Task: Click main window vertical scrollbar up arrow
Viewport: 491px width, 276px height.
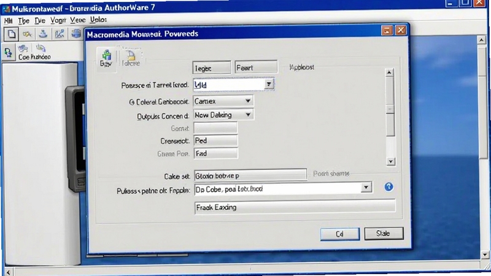Action: point(482,40)
